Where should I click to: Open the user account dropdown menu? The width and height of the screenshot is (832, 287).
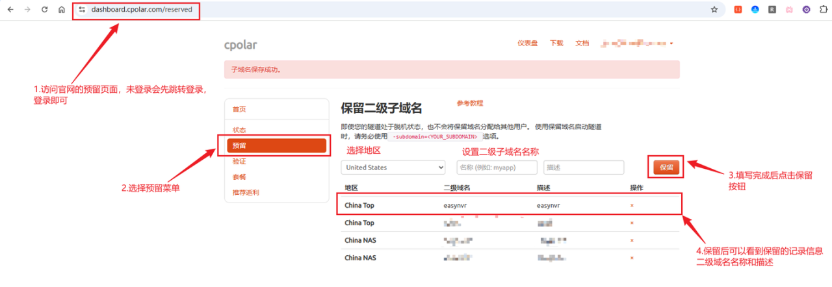coord(636,44)
